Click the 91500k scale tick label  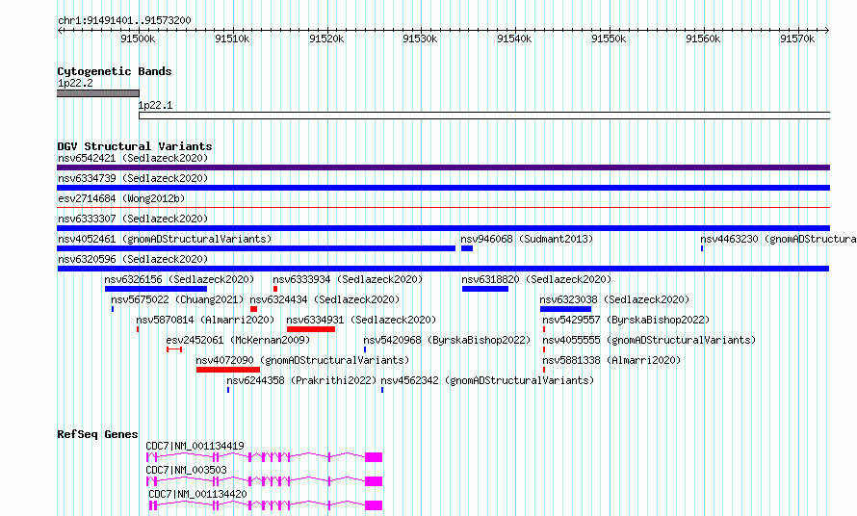(x=138, y=39)
